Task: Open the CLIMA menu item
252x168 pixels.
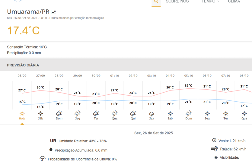Action: click(x=234, y=2)
